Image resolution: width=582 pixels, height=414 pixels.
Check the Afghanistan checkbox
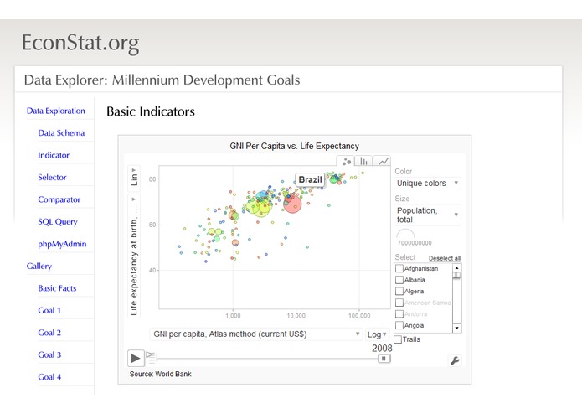click(399, 268)
